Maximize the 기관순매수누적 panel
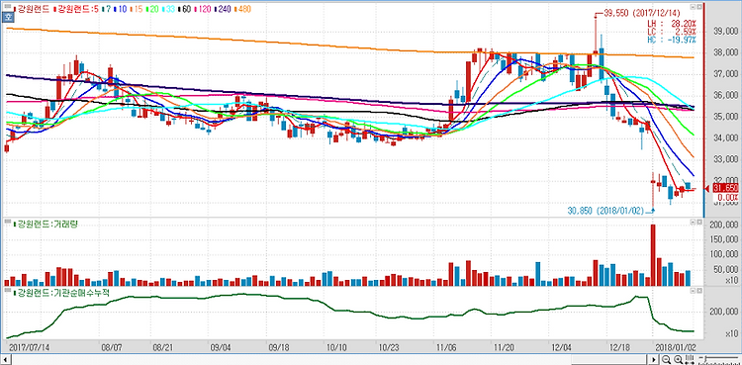Image resolution: width=742 pixels, height=365 pixels. pos(693,290)
